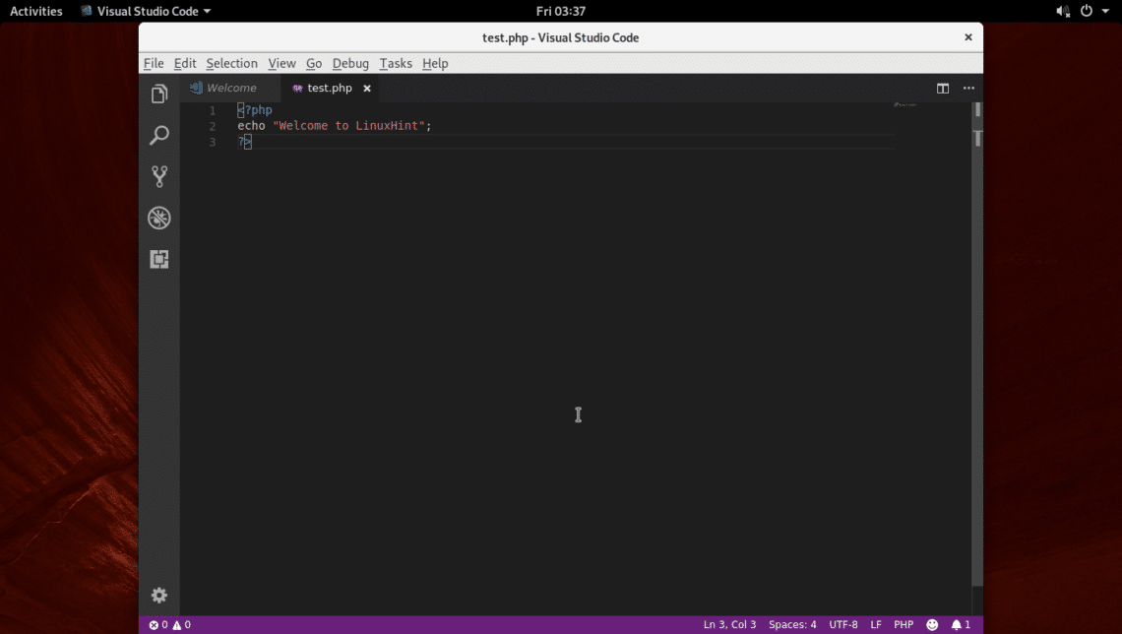Click the Manage gear icon at bottom-left
This screenshot has height=634, width=1122.
pyautogui.click(x=159, y=596)
